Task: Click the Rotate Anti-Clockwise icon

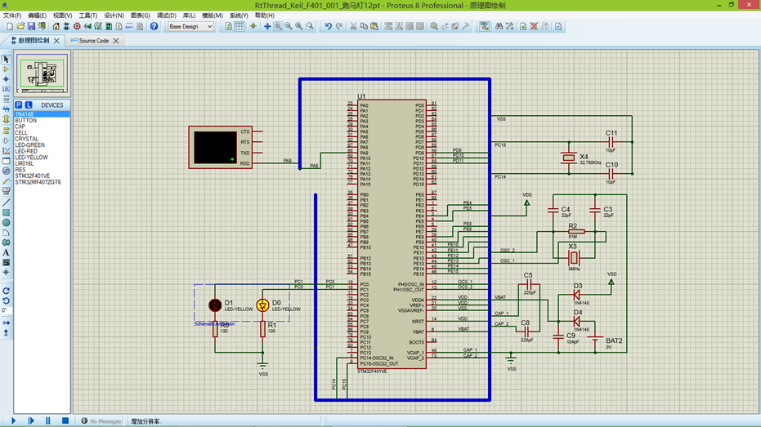Action: click(6, 301)
